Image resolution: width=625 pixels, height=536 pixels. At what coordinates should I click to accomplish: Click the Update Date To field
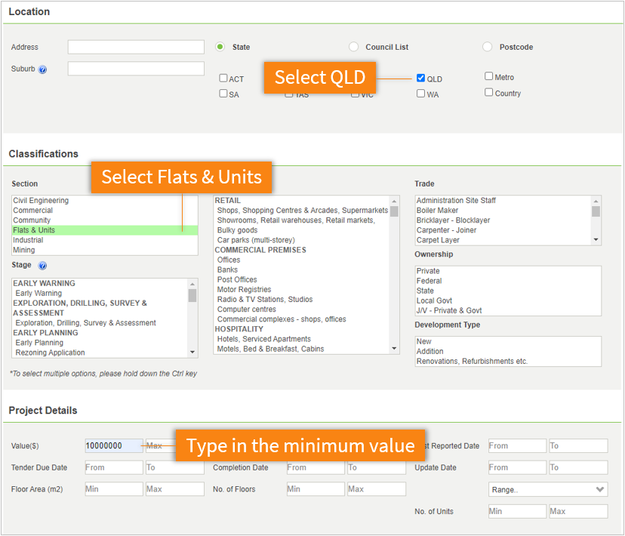click(578, 467)
